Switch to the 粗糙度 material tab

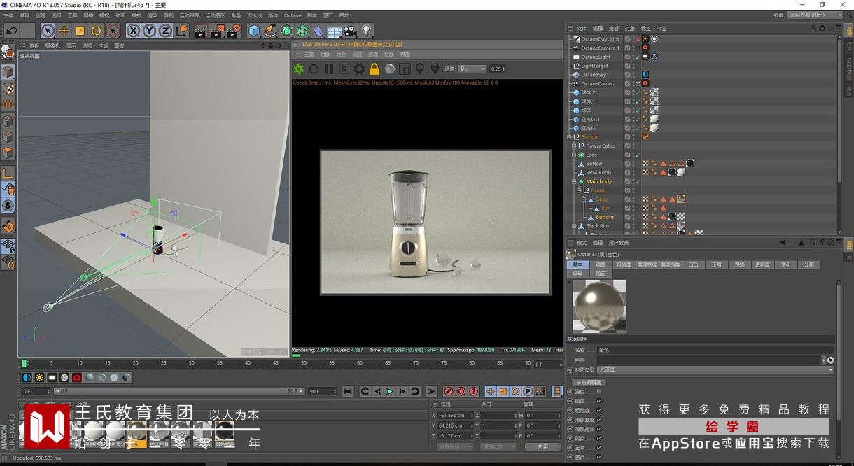pyautogui.click(x=624, y=265)
